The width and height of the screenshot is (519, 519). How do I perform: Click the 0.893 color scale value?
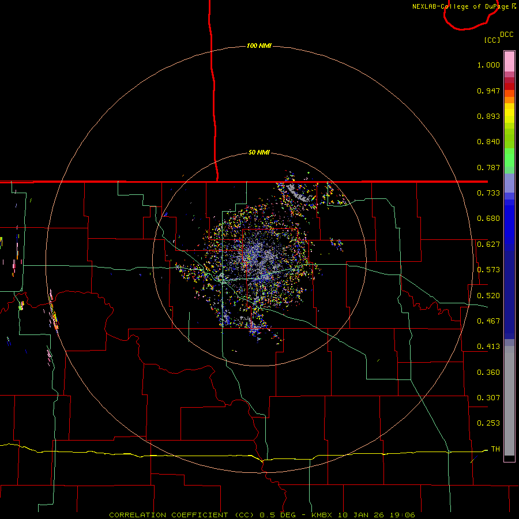[488, 116]
